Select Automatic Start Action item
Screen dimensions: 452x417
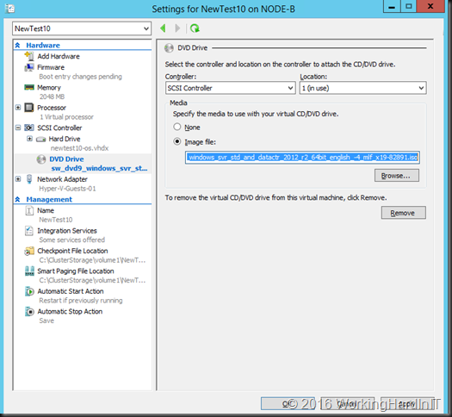point(71,291)
